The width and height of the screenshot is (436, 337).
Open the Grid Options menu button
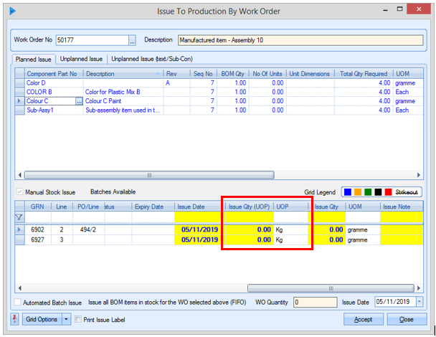pyautogui.click(x=42, y=320)
